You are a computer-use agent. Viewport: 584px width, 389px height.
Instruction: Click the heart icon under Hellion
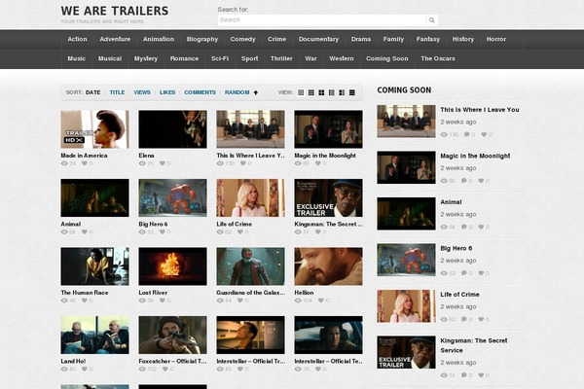320,301
